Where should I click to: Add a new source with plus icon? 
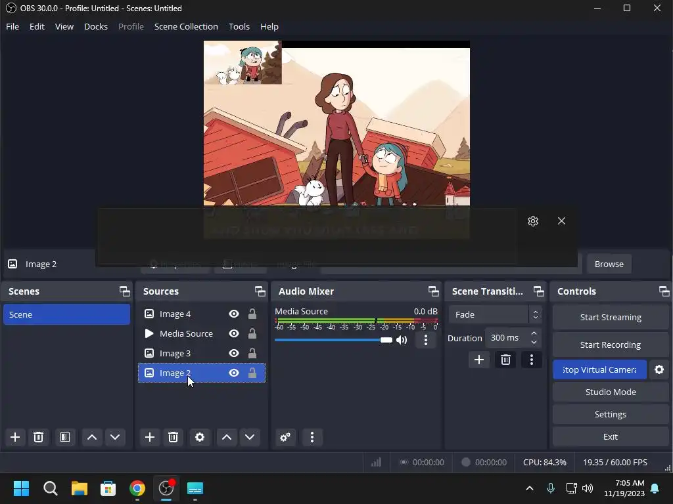pyautogui.click(x=150, y=437)
